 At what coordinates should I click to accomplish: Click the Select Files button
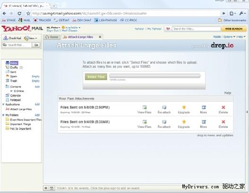click(x=96, y=77)
